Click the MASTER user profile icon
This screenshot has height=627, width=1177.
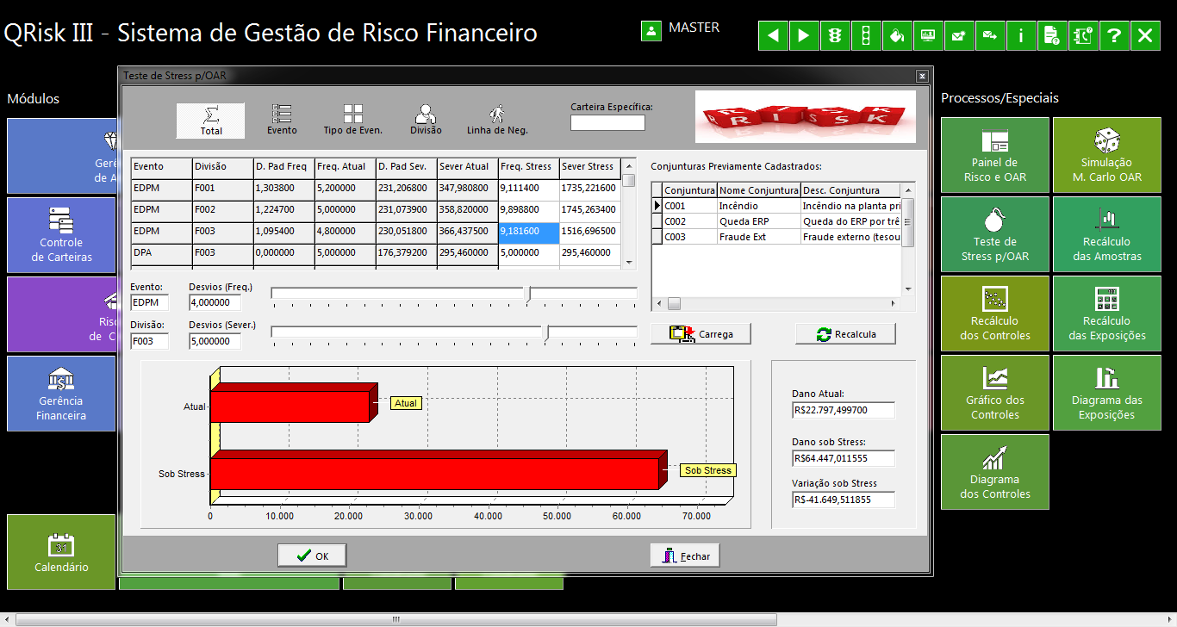point(651,30)
